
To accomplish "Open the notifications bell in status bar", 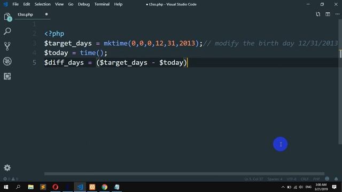I will click(336, 179).
